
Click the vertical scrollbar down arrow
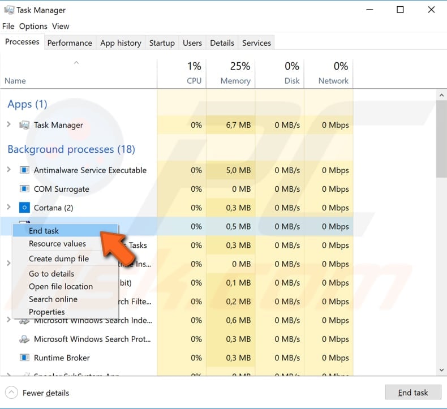coord(442,370)
